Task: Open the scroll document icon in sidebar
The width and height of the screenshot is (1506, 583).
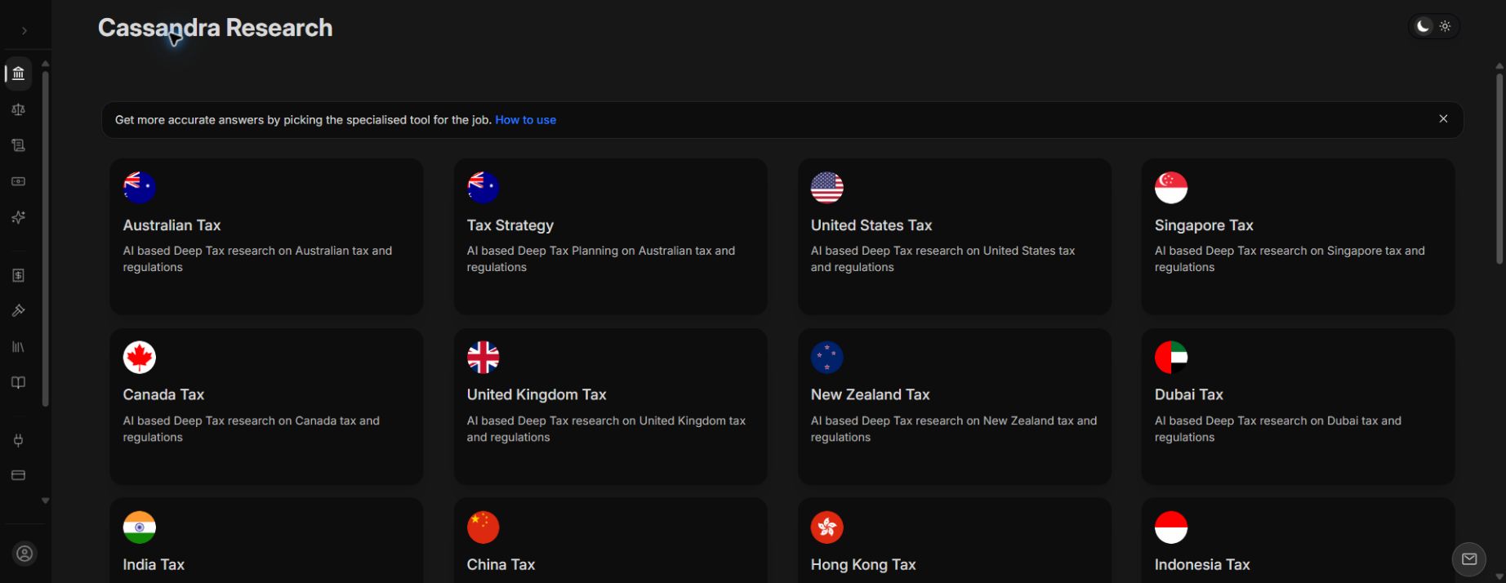Action: click(x=18, y=145)
